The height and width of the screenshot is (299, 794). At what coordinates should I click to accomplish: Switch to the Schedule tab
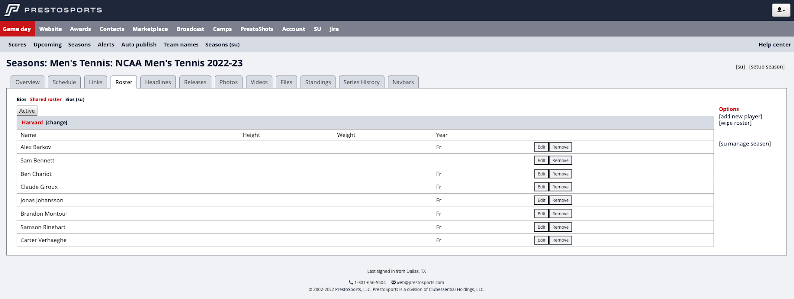pos(65,82)
